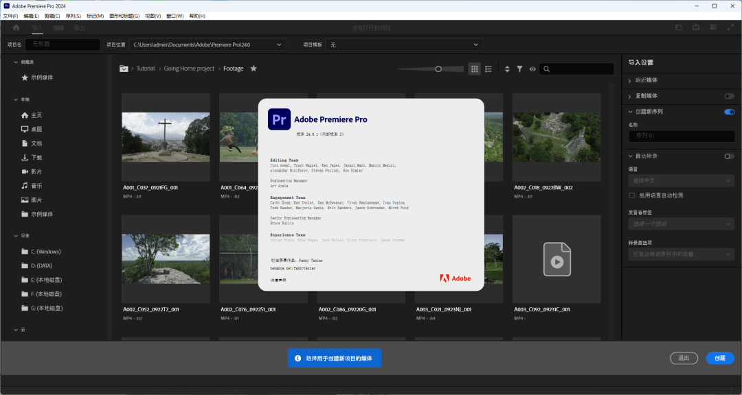This screenshot has height=395, width=742.
Task: Collapse 收藏夹 favorites group
Action: (x=16, y=62)
